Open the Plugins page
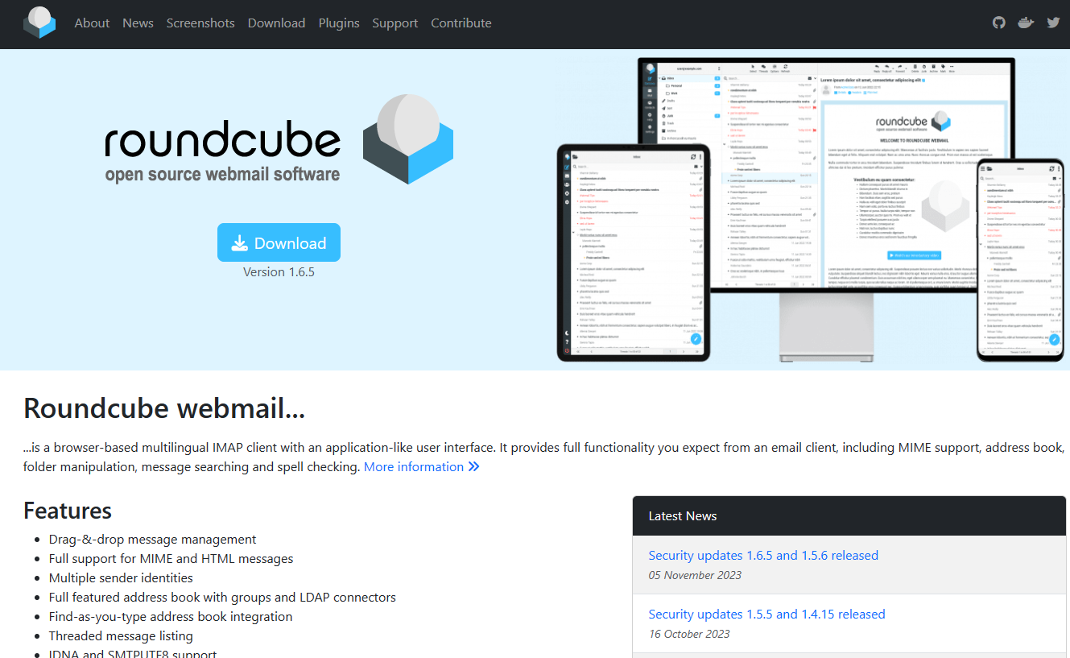Image resolution: width=1070 pixels, height=658 pixels. pyautogui.click(x=339, y=23)
